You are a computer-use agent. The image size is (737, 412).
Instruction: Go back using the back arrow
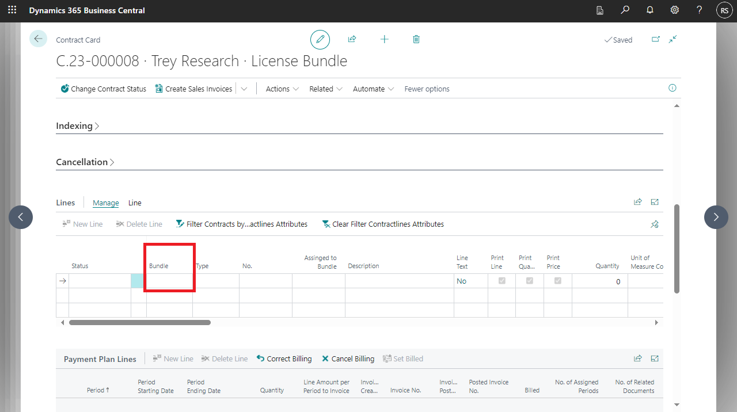tap(38, 39)
